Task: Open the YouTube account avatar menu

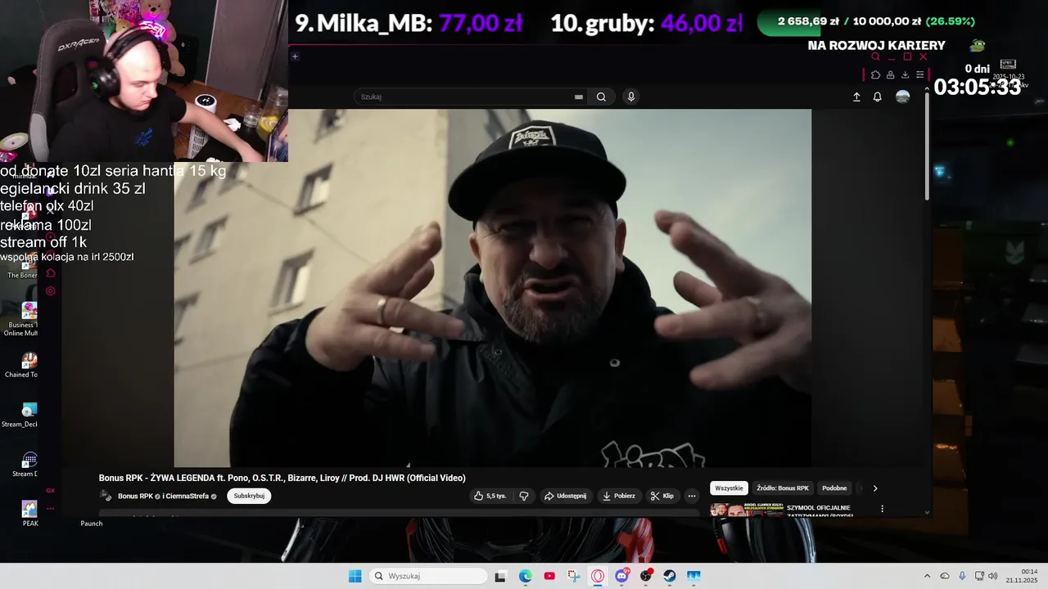Action: pos(902,97)
